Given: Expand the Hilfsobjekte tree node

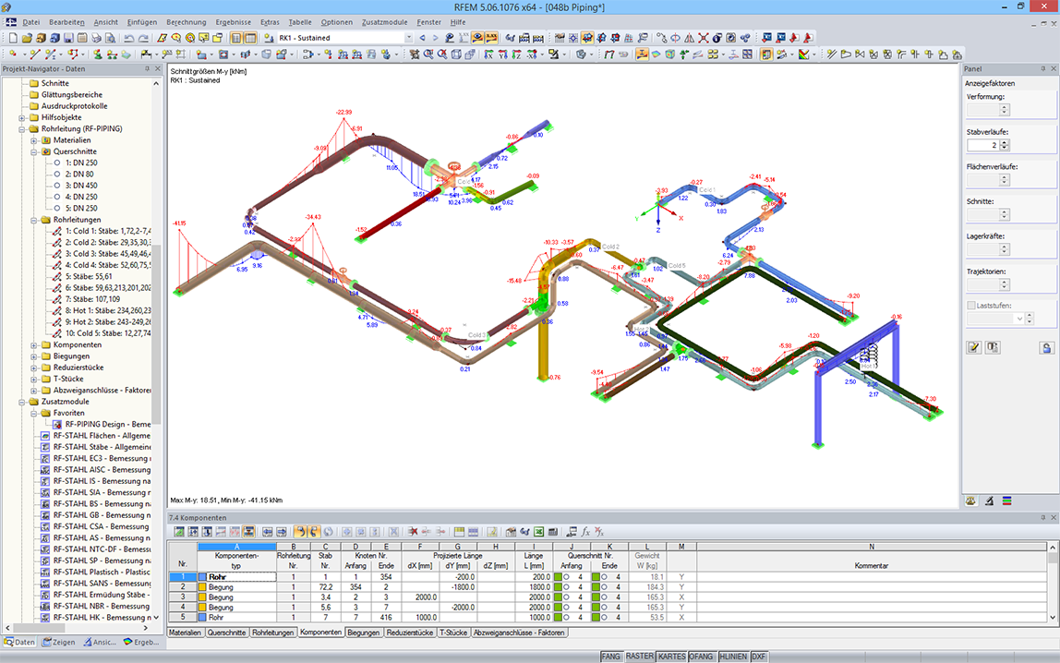Looking at the screenshot, I should tap(21, 117).
